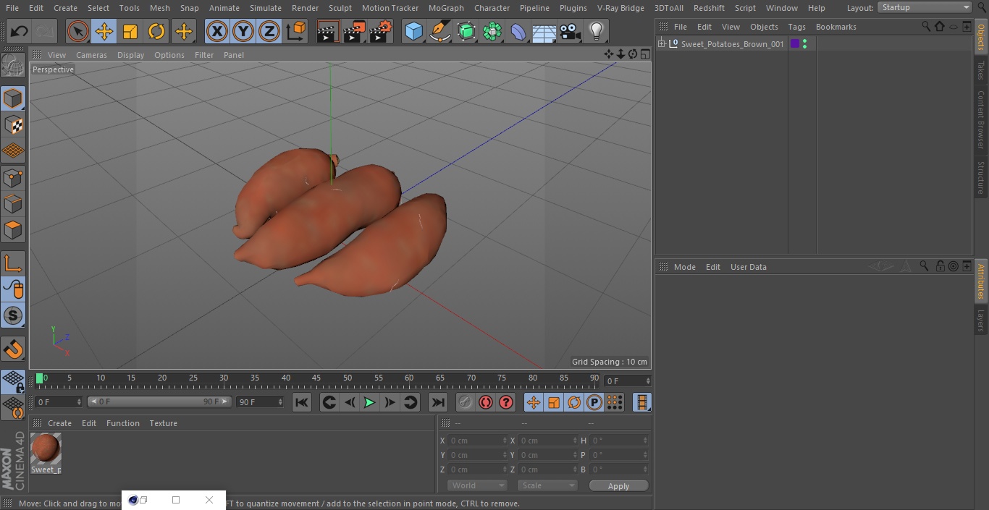Toggle Snap magnet icon in left toolbar
989x510 pixels.
[x=13, y=349]
